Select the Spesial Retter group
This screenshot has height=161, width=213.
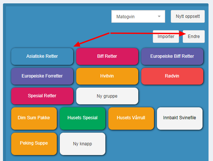click(42, 96)
